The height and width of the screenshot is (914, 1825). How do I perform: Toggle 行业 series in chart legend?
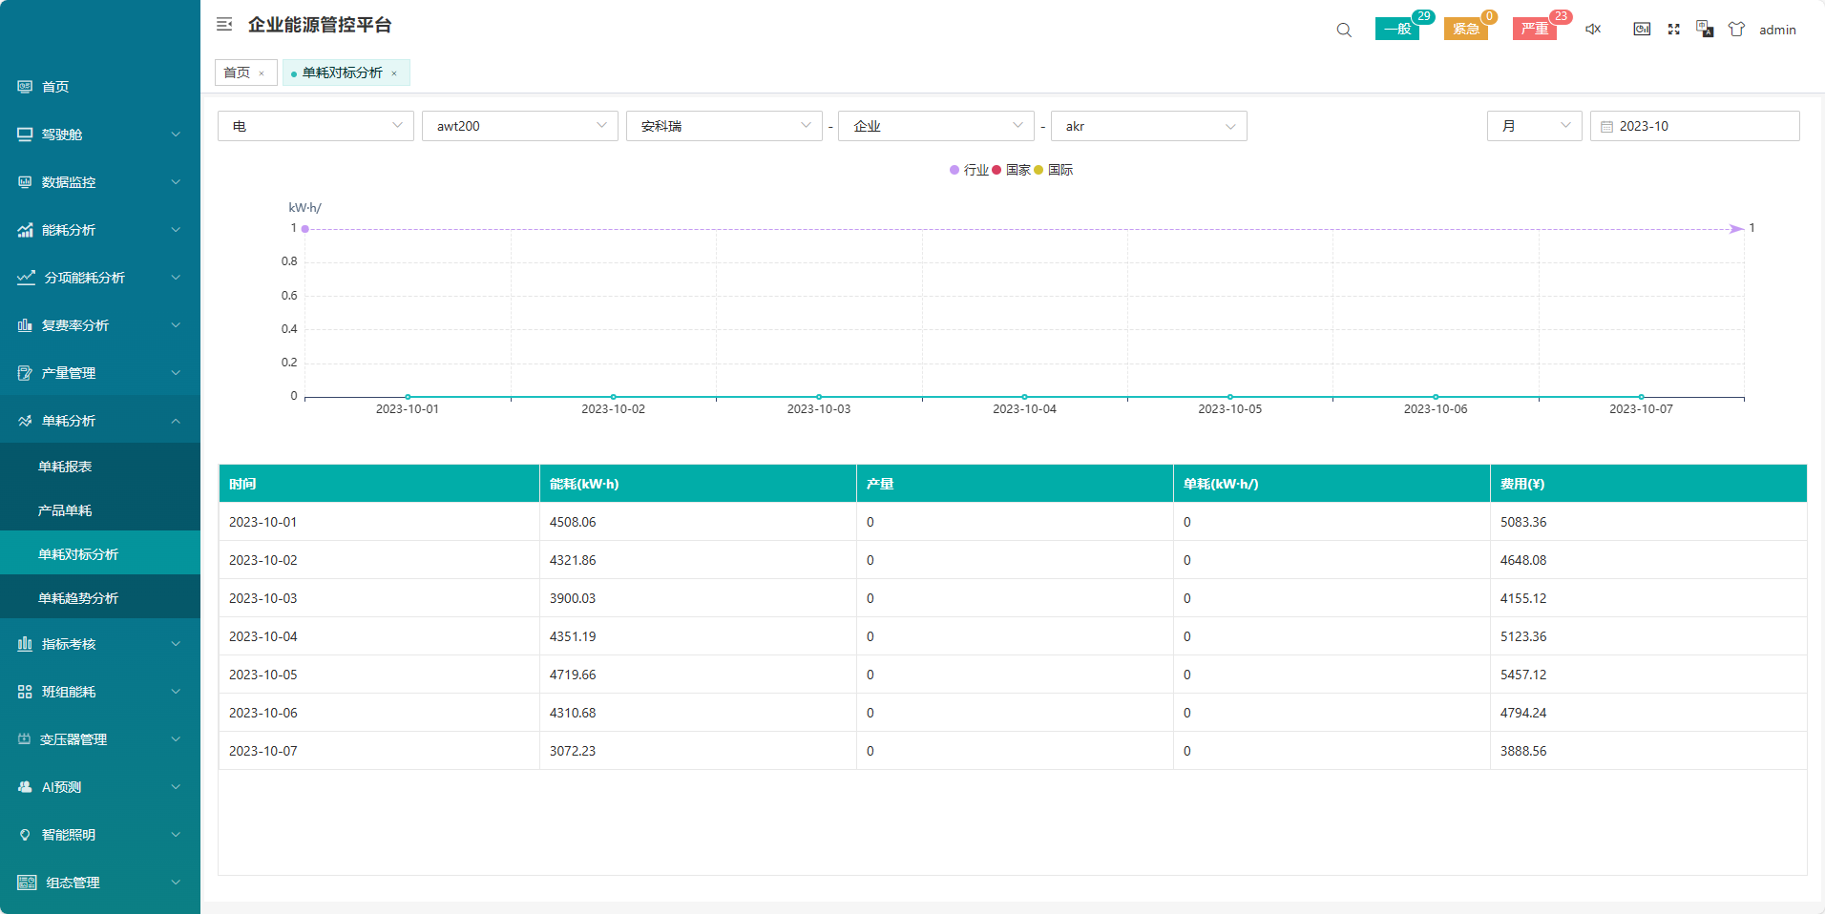point(970,170)
